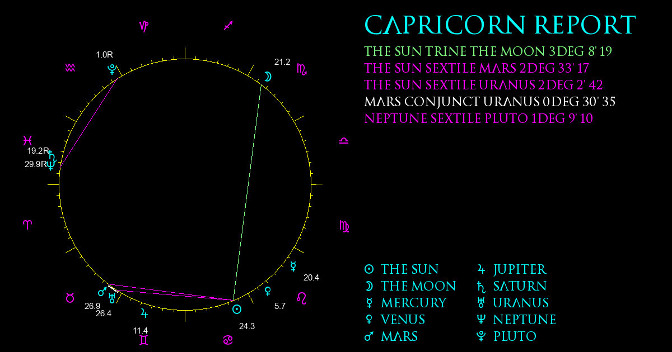
Task: Open the Sun trine the Moon aspect line
Action: tap(488, 52)
